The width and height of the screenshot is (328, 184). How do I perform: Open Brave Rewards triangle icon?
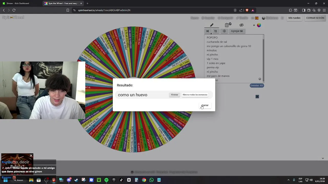tap(253, 10)
